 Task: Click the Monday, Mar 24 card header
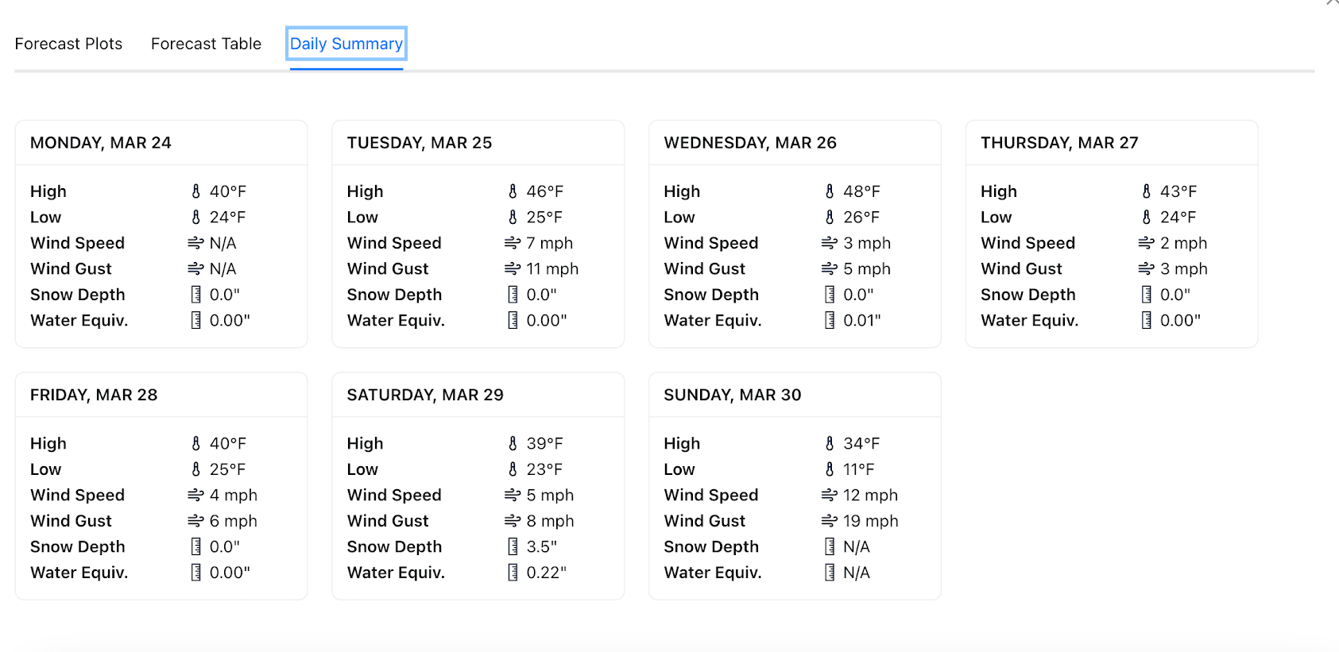[100, 142]
